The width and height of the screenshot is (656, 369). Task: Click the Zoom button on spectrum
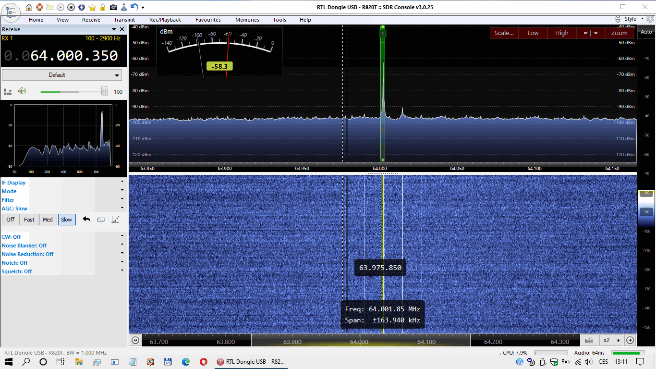(x=619, y=33)
